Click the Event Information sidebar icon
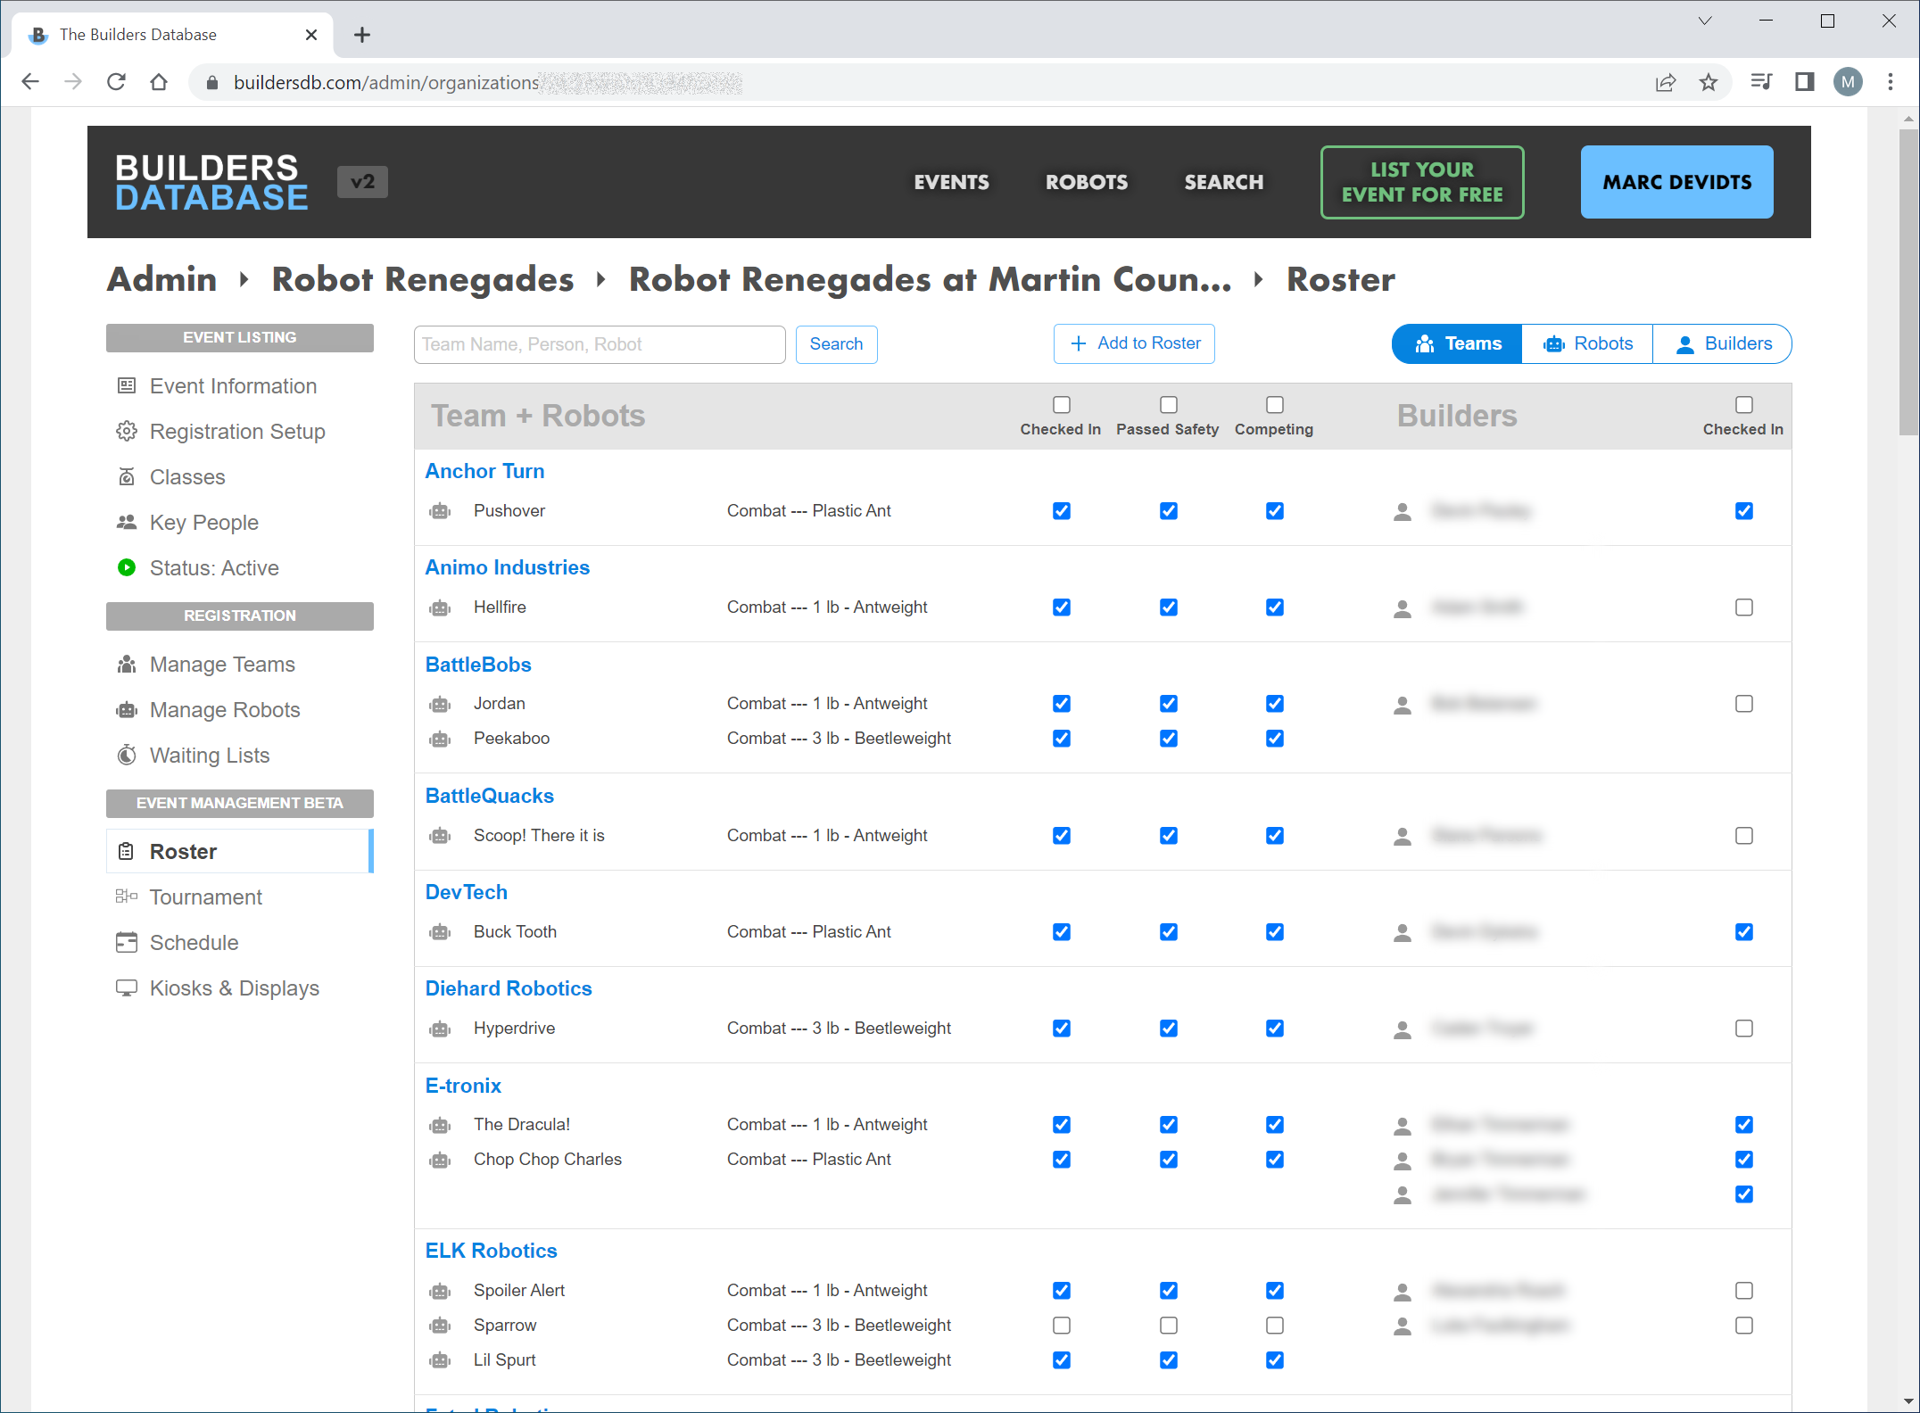1920x1413 pixels. click(127, 385)
